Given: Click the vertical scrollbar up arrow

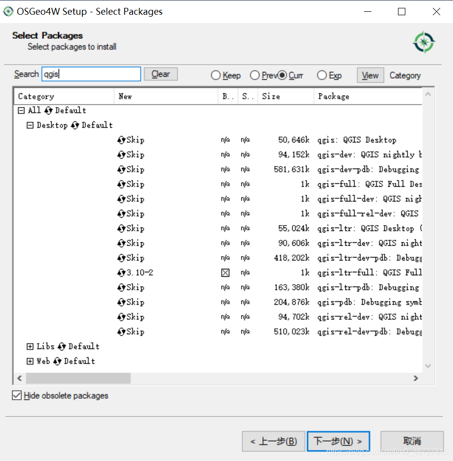Looking at the screenshot, I should coord(428,94).
